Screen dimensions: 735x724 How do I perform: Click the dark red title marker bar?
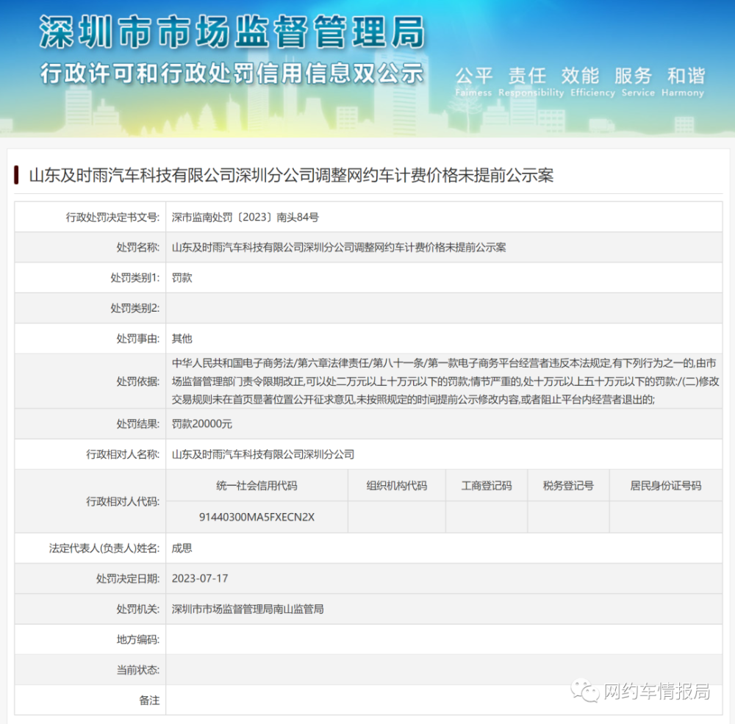[x=16, y=175]
